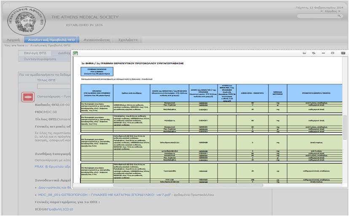This screenshot has width=349, height=216.
Task: Click the Αναλυτική Προβολή ΘΠΣ breadcrumb text
Action: coord(50,45)
